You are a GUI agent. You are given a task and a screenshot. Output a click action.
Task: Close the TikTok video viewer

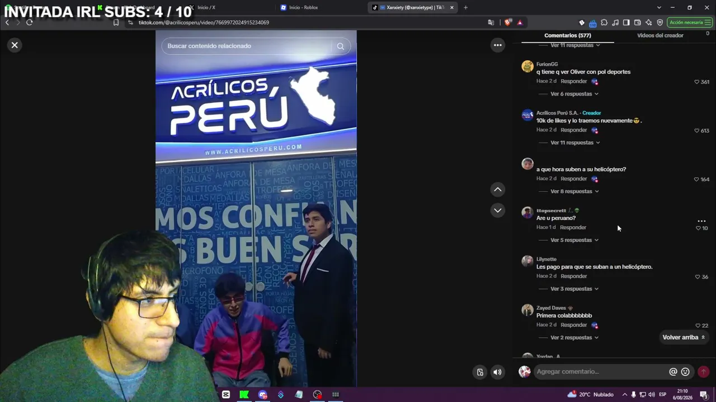click(15, 45)
